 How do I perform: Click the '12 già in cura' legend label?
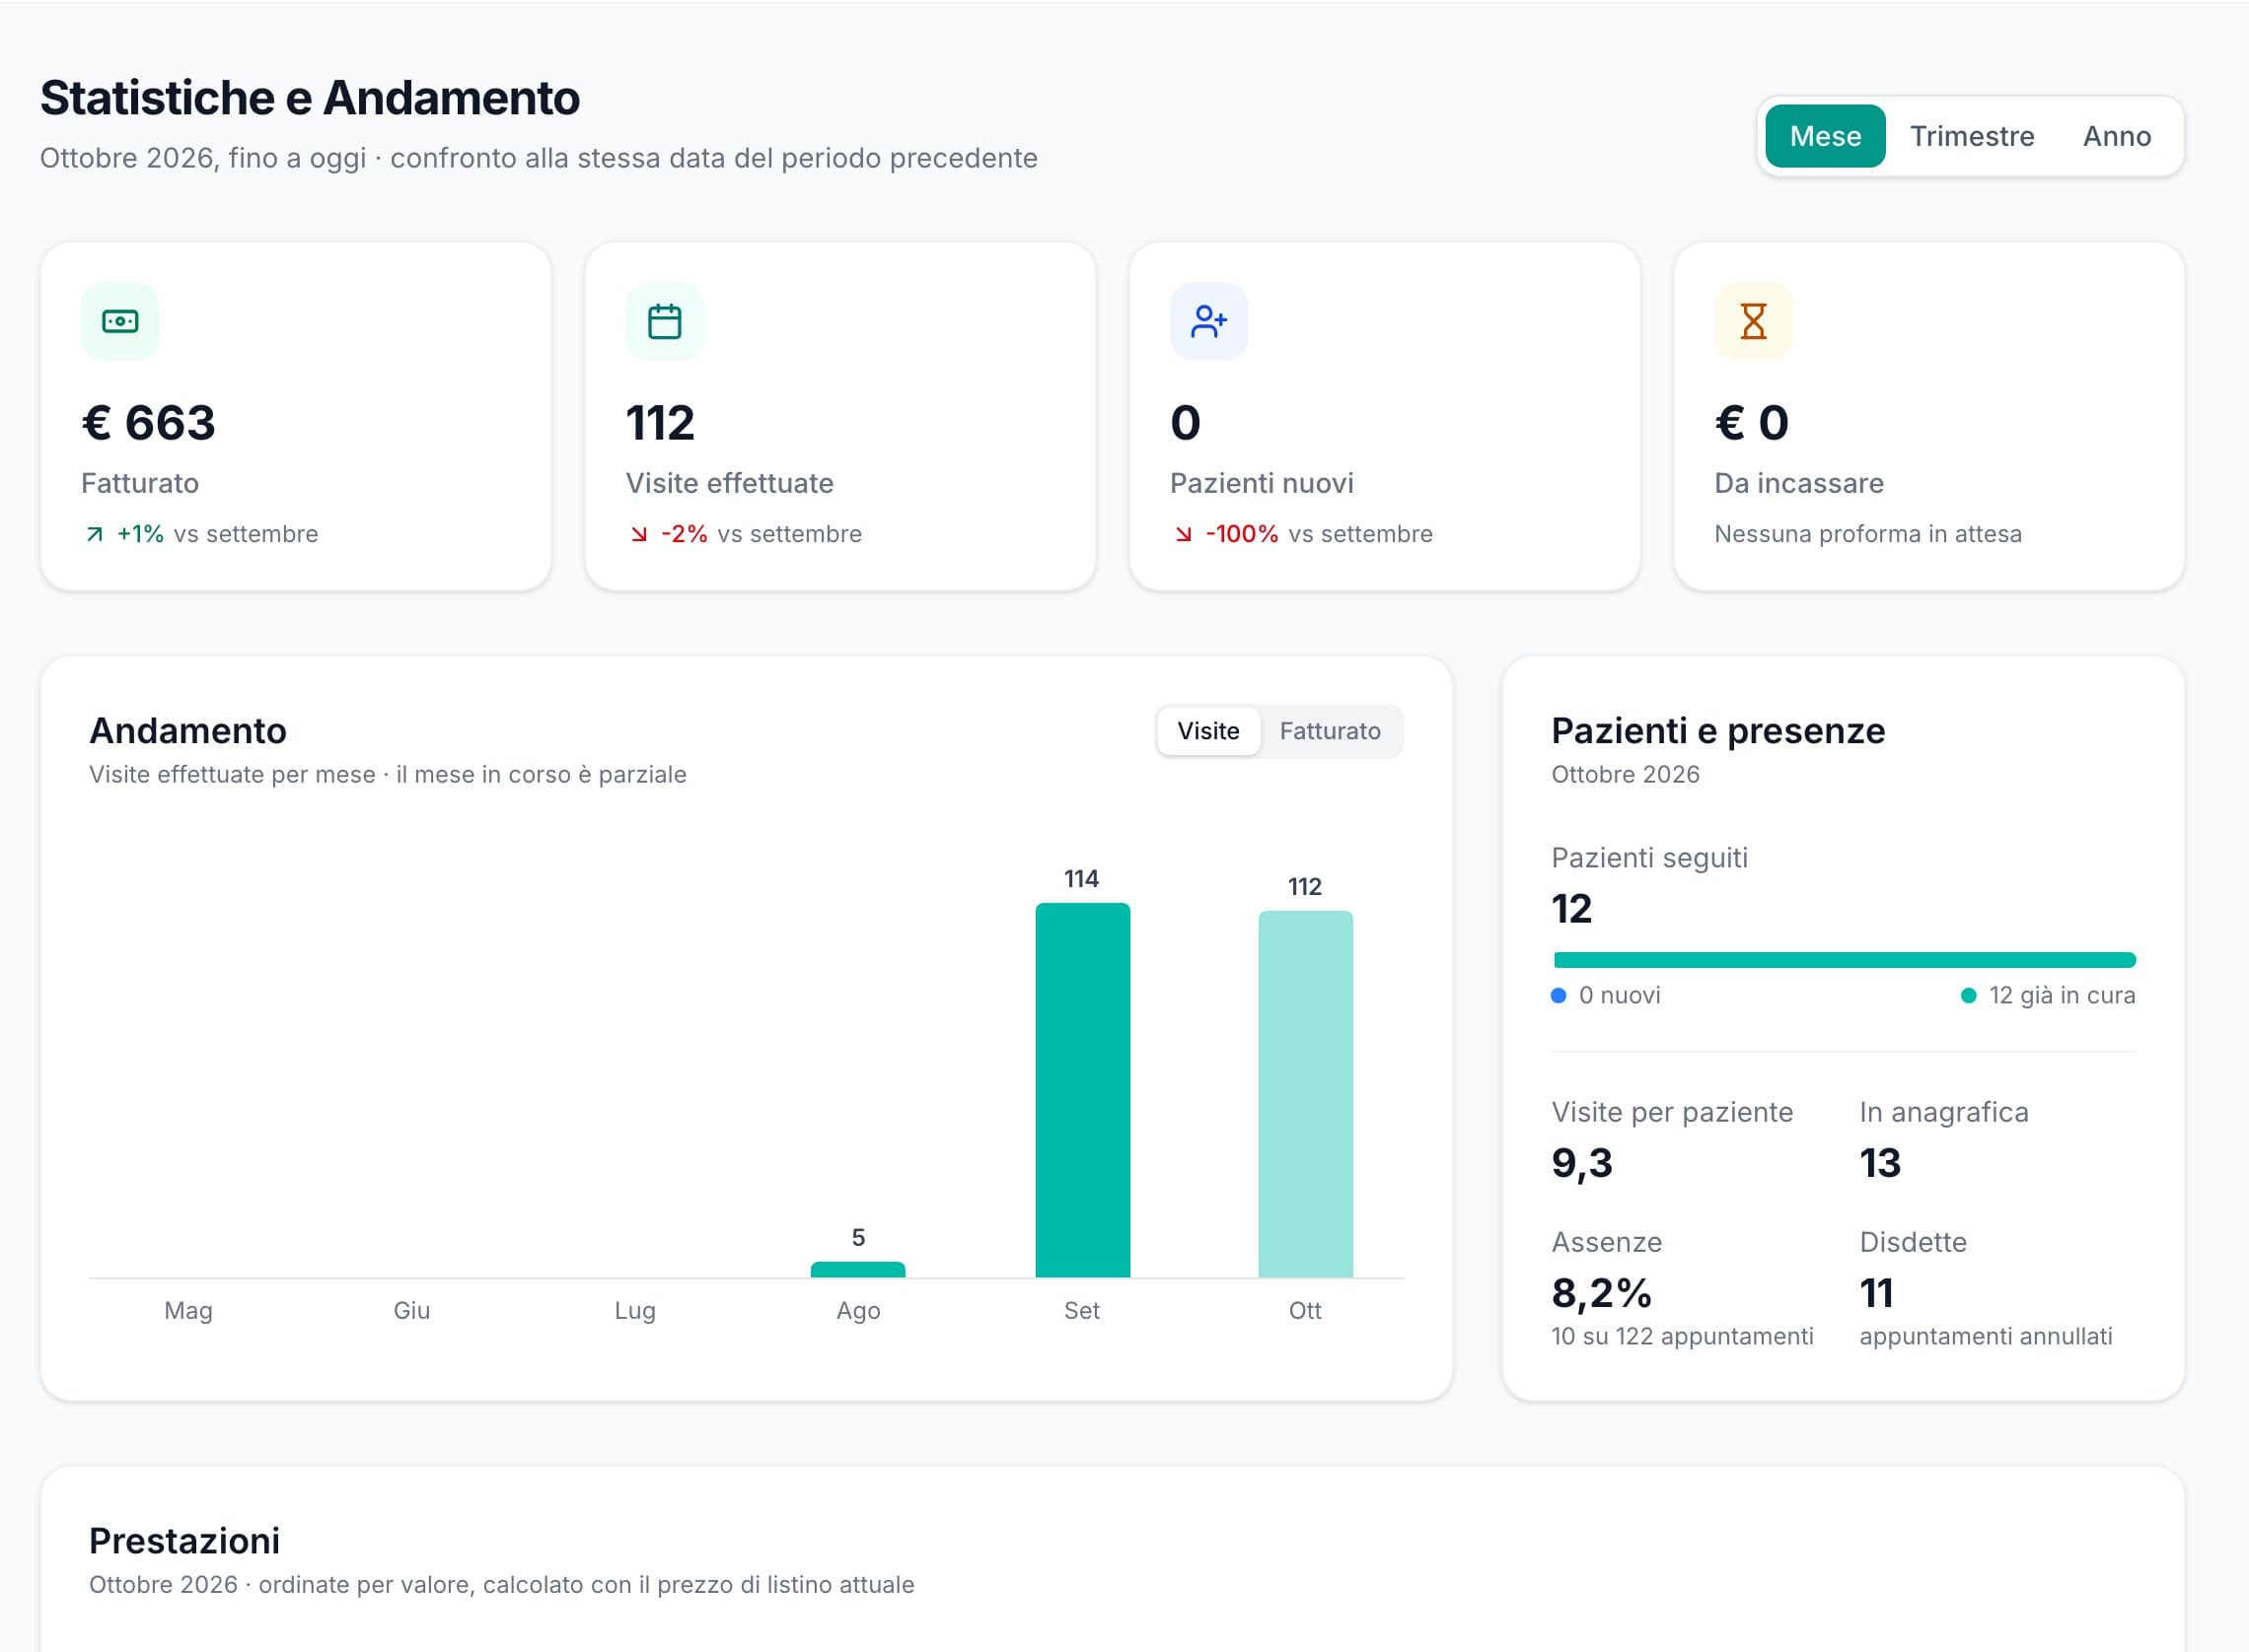tap(2062, 995)
